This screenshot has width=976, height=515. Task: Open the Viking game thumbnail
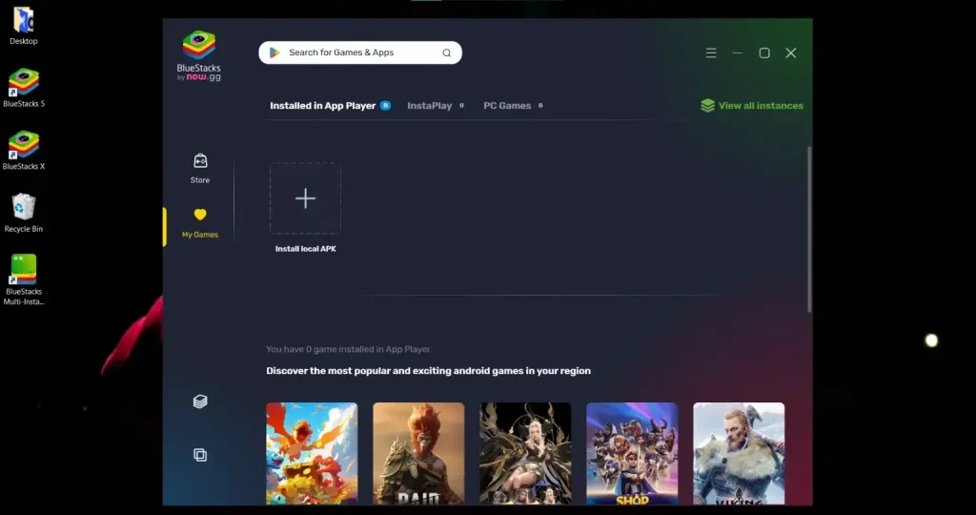pyautogui.click(x=739, y=453)
